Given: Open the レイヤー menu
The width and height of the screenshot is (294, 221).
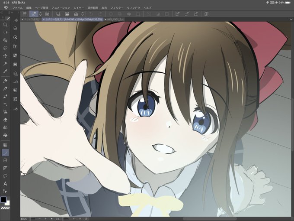Looking at the screenshot, I should coord(79,8).
